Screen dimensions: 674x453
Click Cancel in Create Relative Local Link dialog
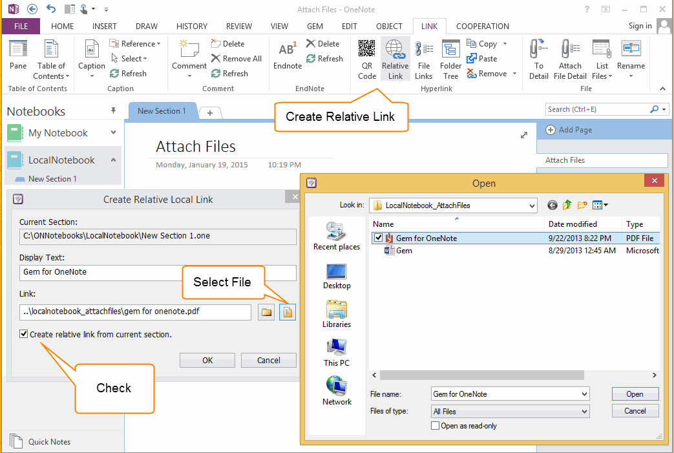click(x=269, y=360)
